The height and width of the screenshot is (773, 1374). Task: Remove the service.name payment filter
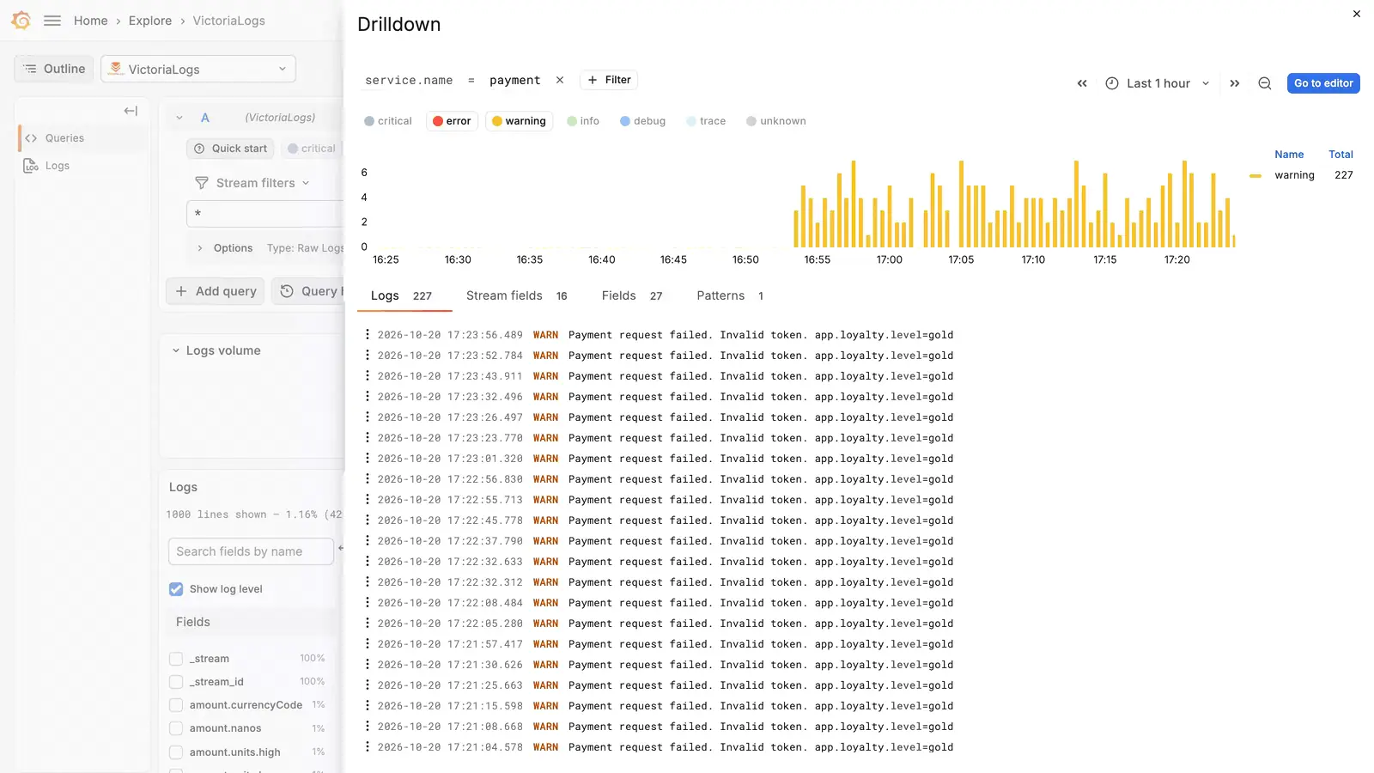[560, 80]
